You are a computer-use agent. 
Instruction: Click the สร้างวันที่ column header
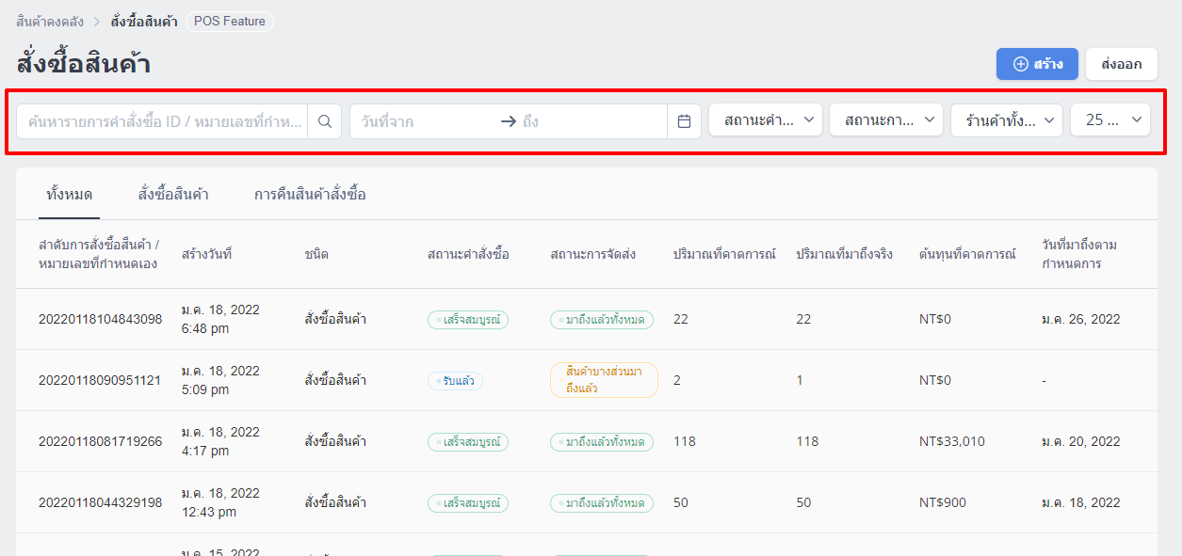(207, 254)
